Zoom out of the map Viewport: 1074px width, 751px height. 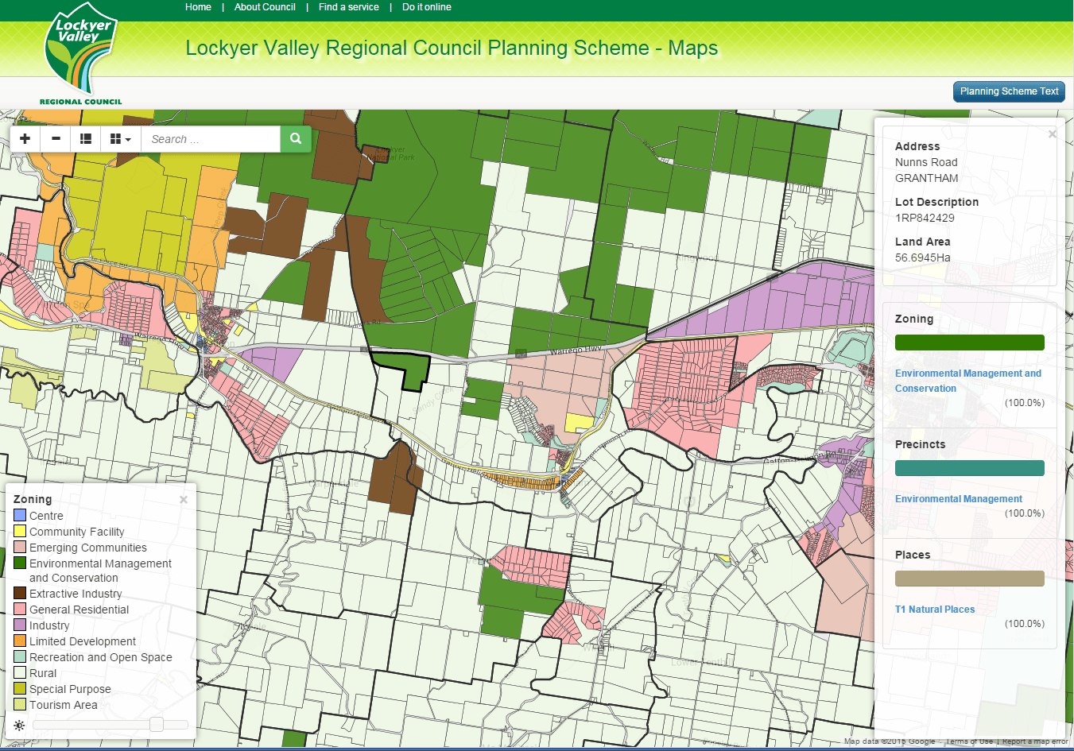pyautogui.click(x=55, y=138)
